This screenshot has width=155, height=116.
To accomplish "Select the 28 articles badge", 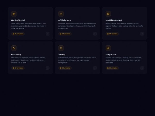I will pos(112,34).
